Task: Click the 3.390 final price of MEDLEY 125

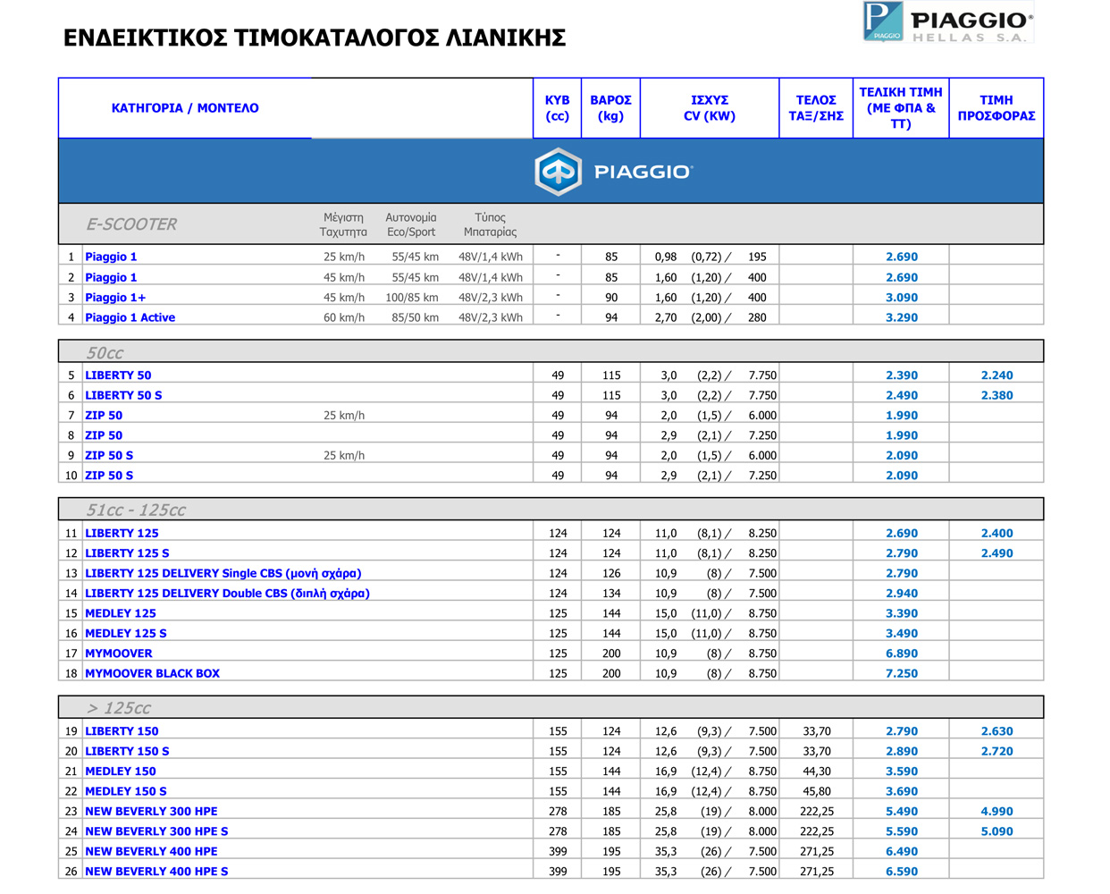Action: tap(902, 613)
